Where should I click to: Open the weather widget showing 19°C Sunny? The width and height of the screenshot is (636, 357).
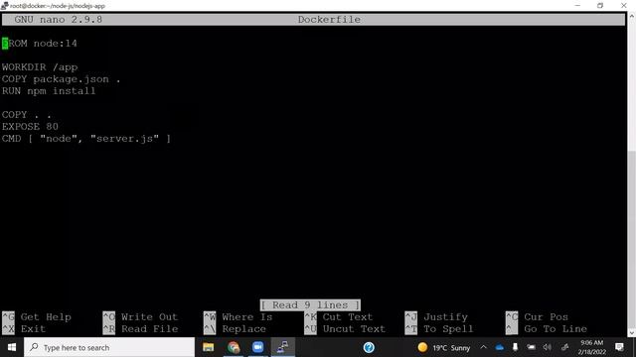444,347
